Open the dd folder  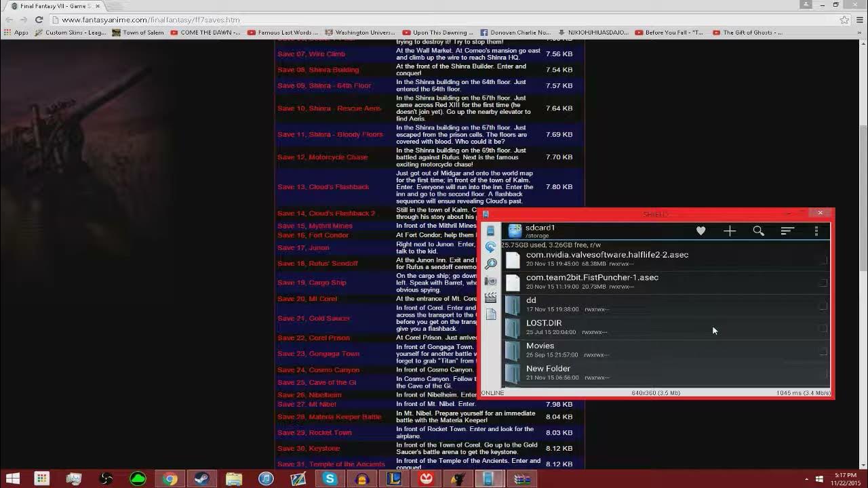[x=666, y=305]
